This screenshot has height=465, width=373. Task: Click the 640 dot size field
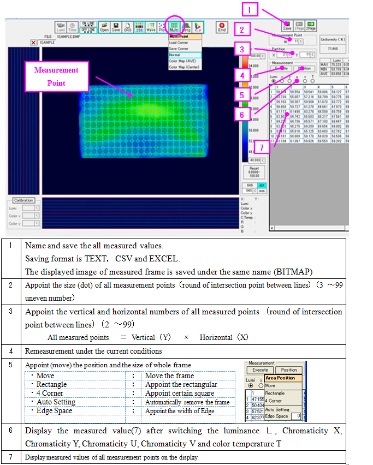tap(250, 186)
